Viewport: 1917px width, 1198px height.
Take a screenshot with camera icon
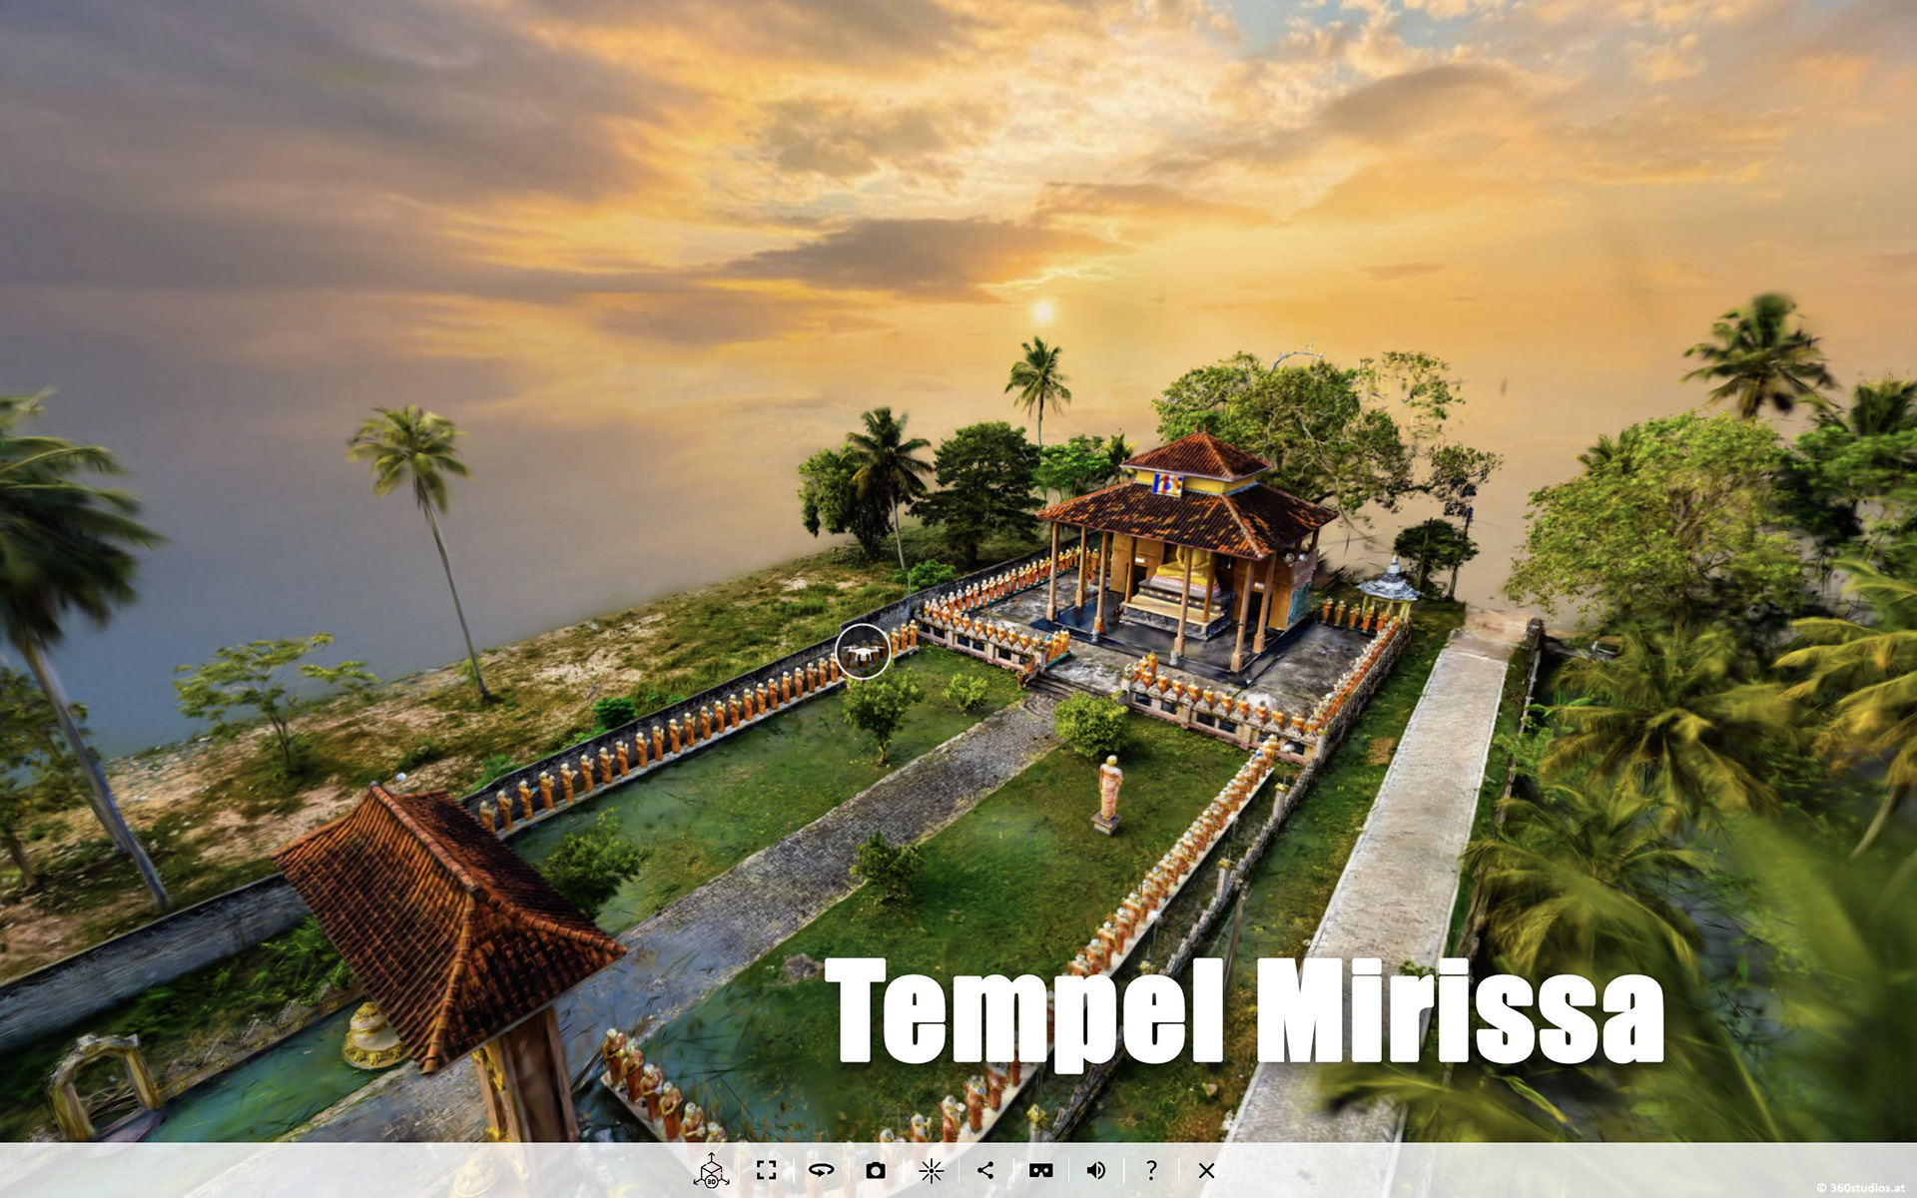(876, 1170)
